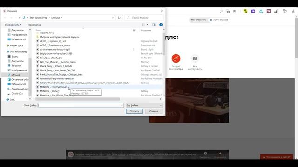Open the W browser extension icon
The width and height of the screenshot is (298, 167).
click(x=269, y=11)
